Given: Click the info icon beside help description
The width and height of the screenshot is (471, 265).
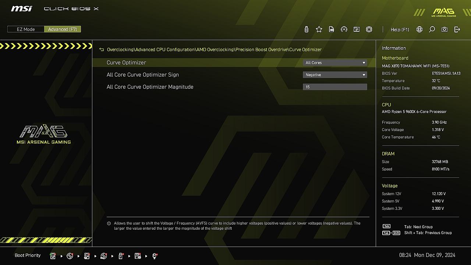Looking at the screenshot, I should 109,223.
